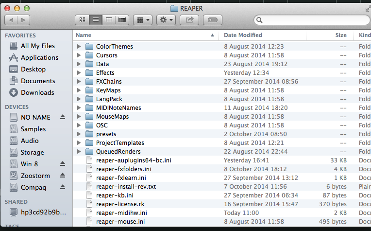
Task: Click the REAPER folder title icon
Action: [x=174, y=9]
